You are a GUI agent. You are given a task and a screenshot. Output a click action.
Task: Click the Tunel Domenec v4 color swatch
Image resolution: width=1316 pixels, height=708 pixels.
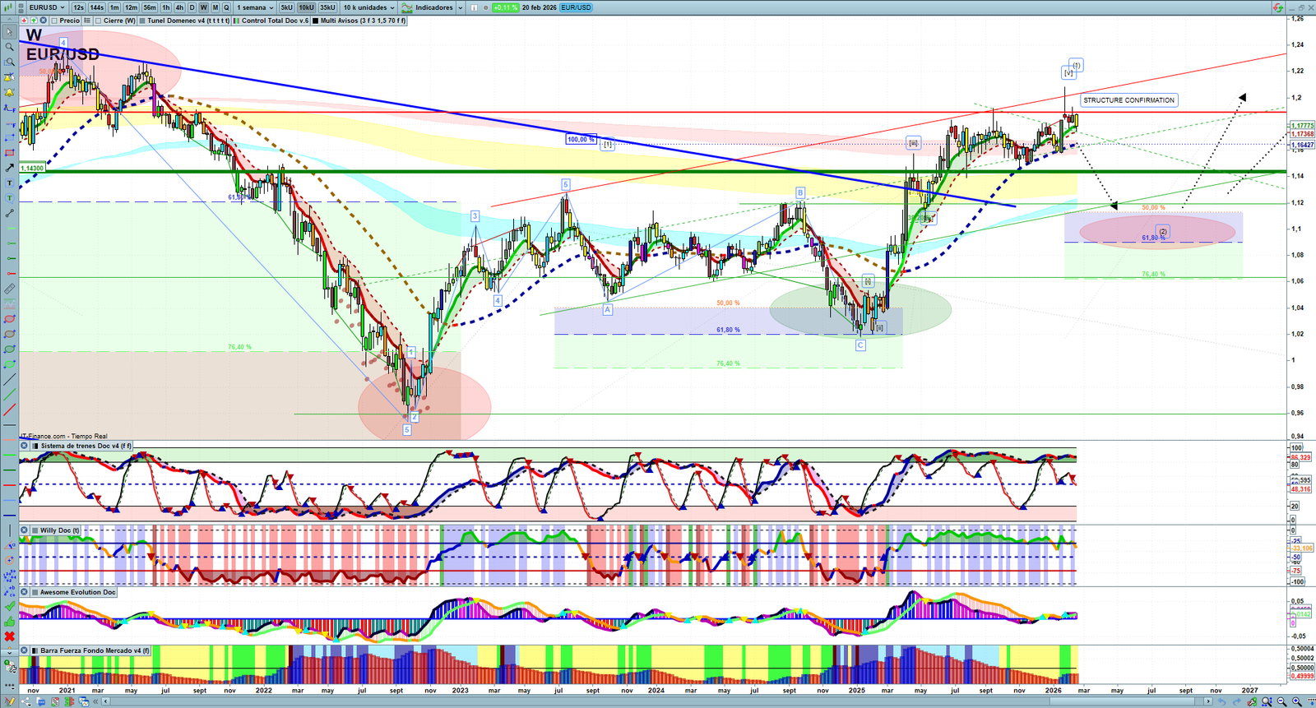[x=143, y=21]
